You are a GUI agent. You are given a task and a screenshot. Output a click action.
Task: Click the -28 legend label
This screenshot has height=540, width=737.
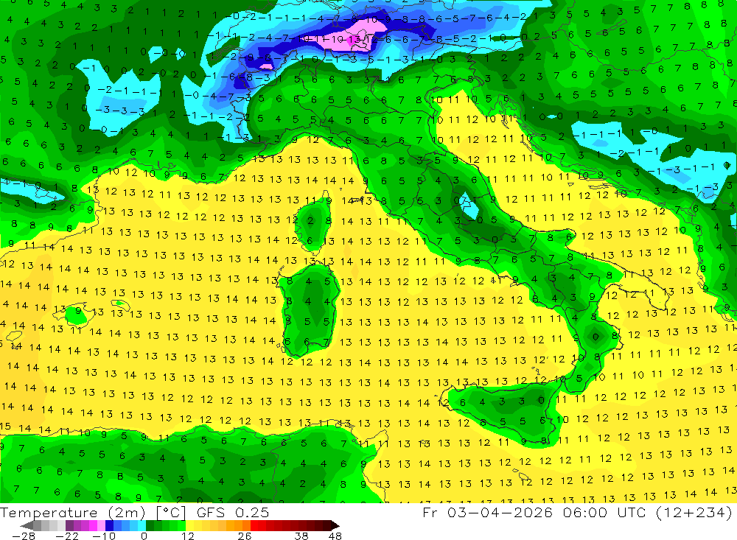[x=24, y=536]
